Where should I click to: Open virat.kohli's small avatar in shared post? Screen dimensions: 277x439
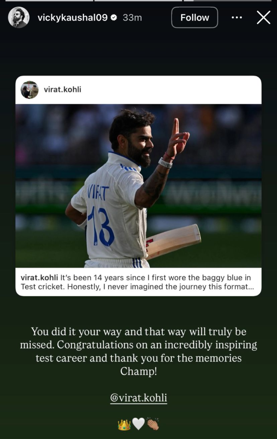click(x=30, y=90)
